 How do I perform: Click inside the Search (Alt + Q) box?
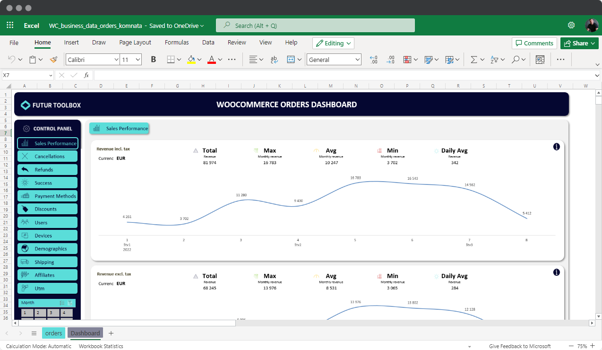(315, 25)
